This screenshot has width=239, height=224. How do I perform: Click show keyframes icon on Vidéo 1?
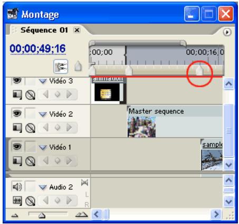pyautogui.click(x=30, y=161)
